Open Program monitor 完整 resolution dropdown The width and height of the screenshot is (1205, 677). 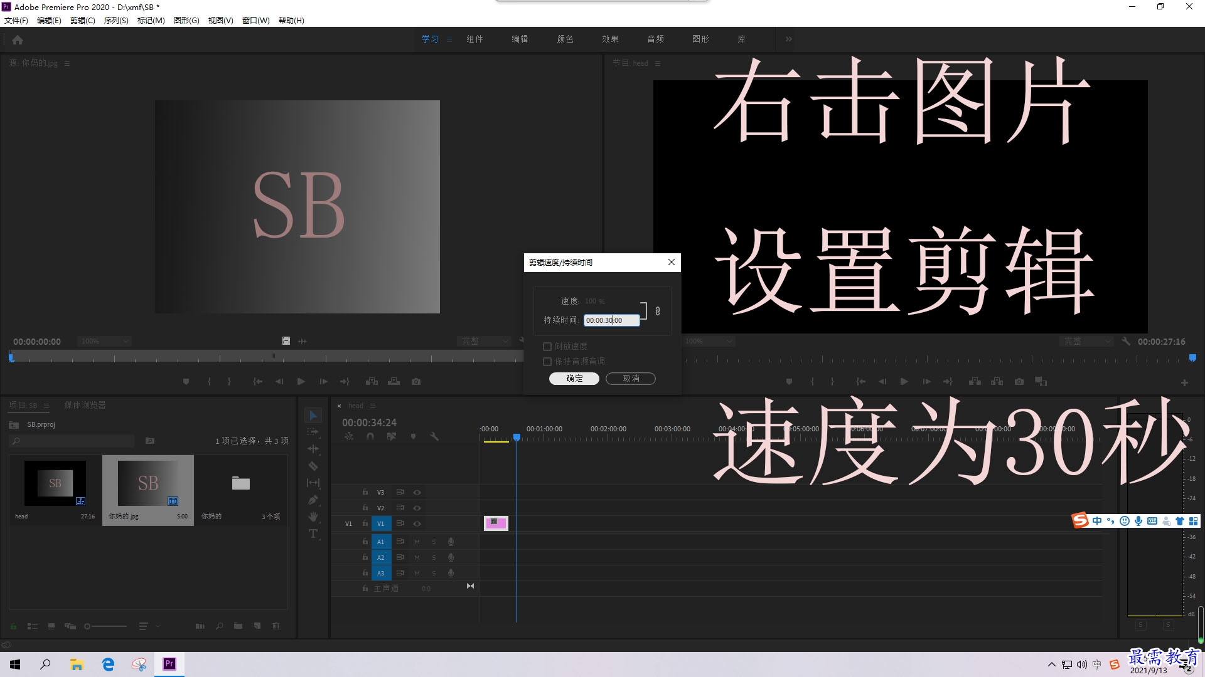pyautogui.click(x=1086, y=341)
